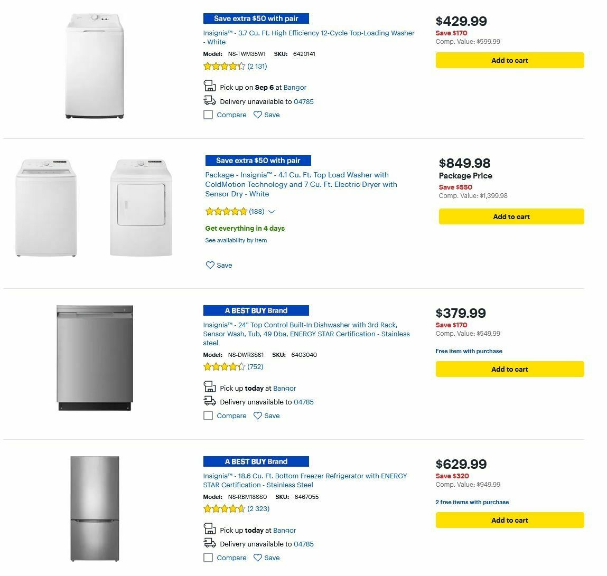Click the heart Save icon for the washer

click(257, 115)
